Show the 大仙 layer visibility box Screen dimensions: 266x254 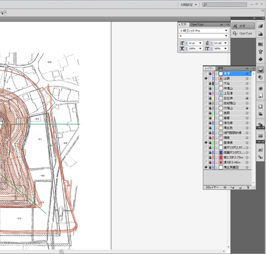(206, 83)
